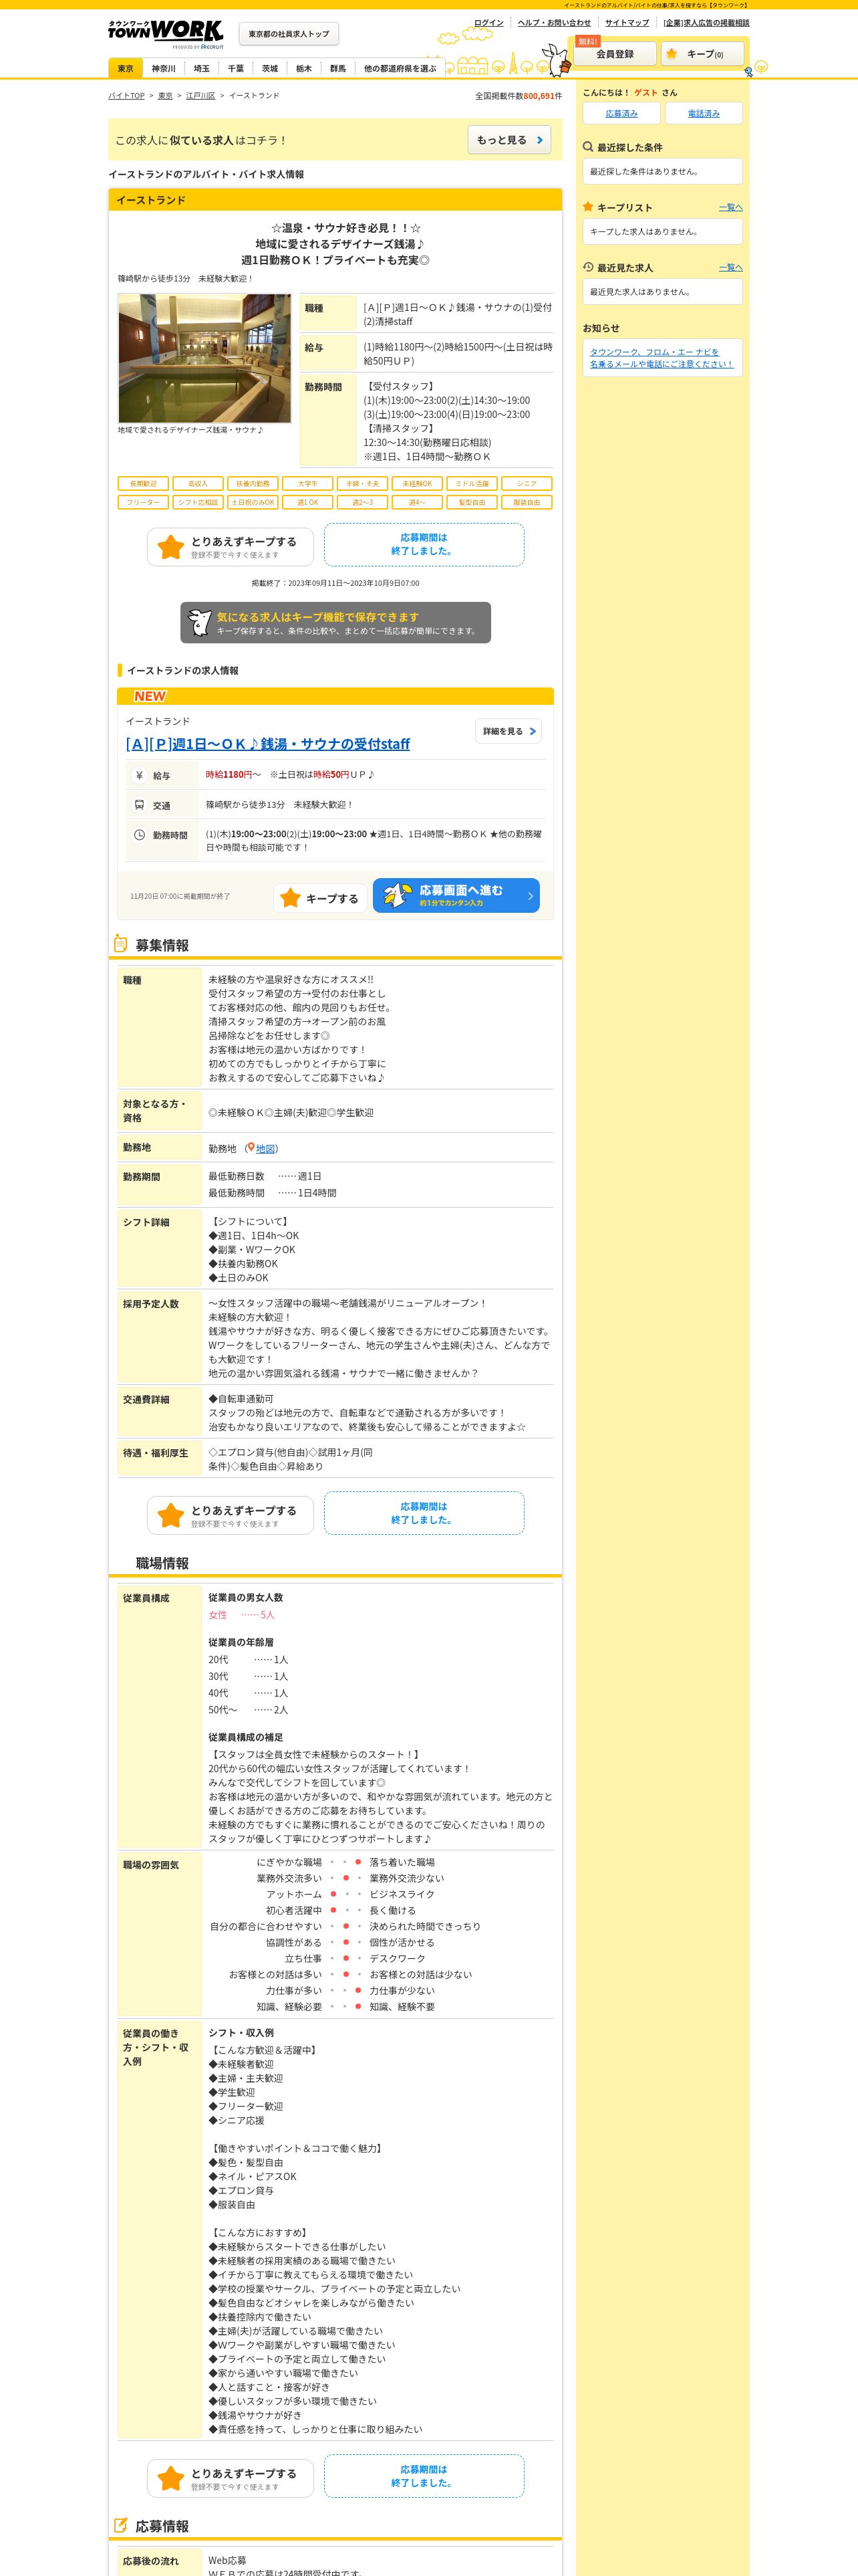Click the 週1 OK tag

(307, 502)
